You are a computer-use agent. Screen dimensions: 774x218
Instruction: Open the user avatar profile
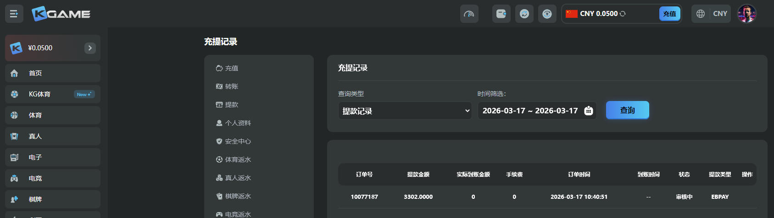[746, 14]
